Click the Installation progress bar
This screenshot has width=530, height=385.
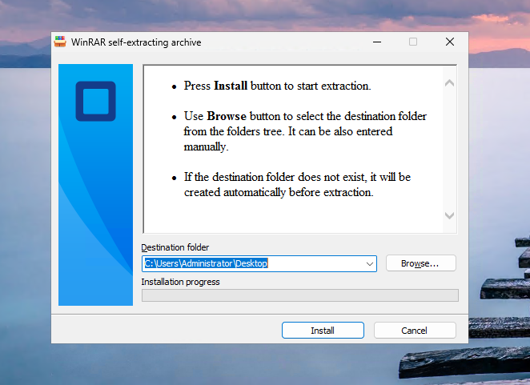click(x=300, y=295)
